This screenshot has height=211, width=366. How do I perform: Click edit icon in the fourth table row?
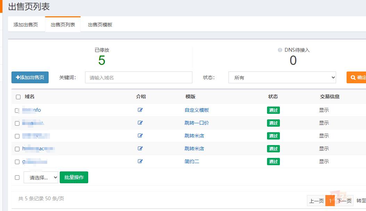(x=140, y=149)
